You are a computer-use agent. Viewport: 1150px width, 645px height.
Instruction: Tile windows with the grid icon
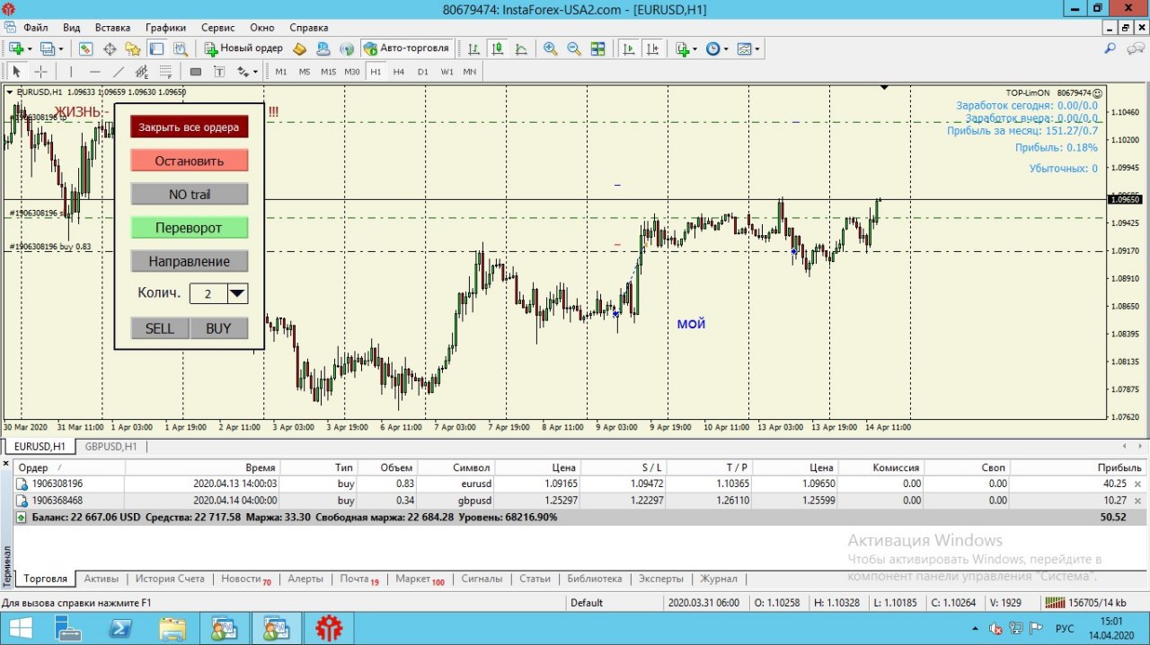597,48
